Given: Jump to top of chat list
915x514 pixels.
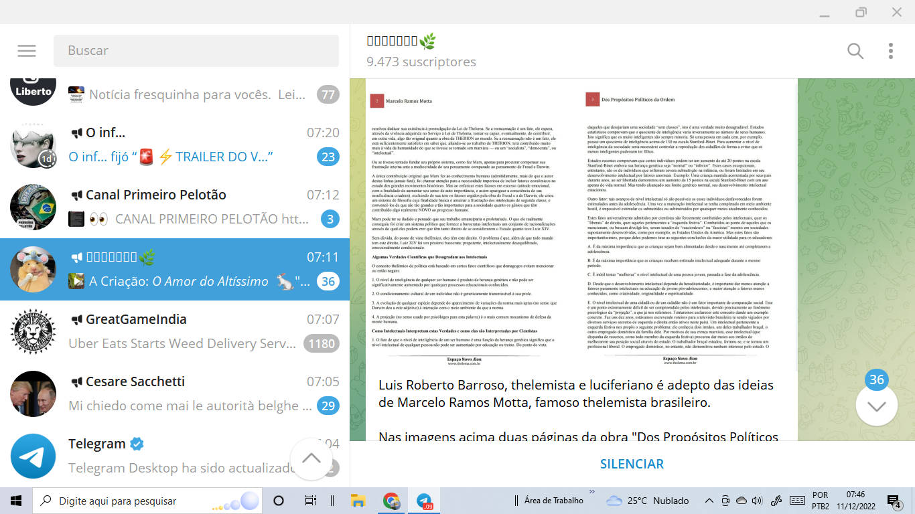Looking at the screenshot, I should [311, 459].
